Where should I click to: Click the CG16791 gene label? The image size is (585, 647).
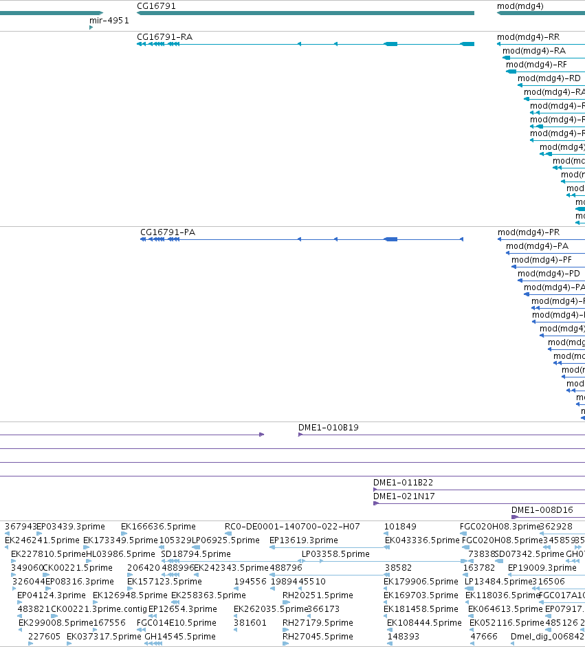pos(156,6)
